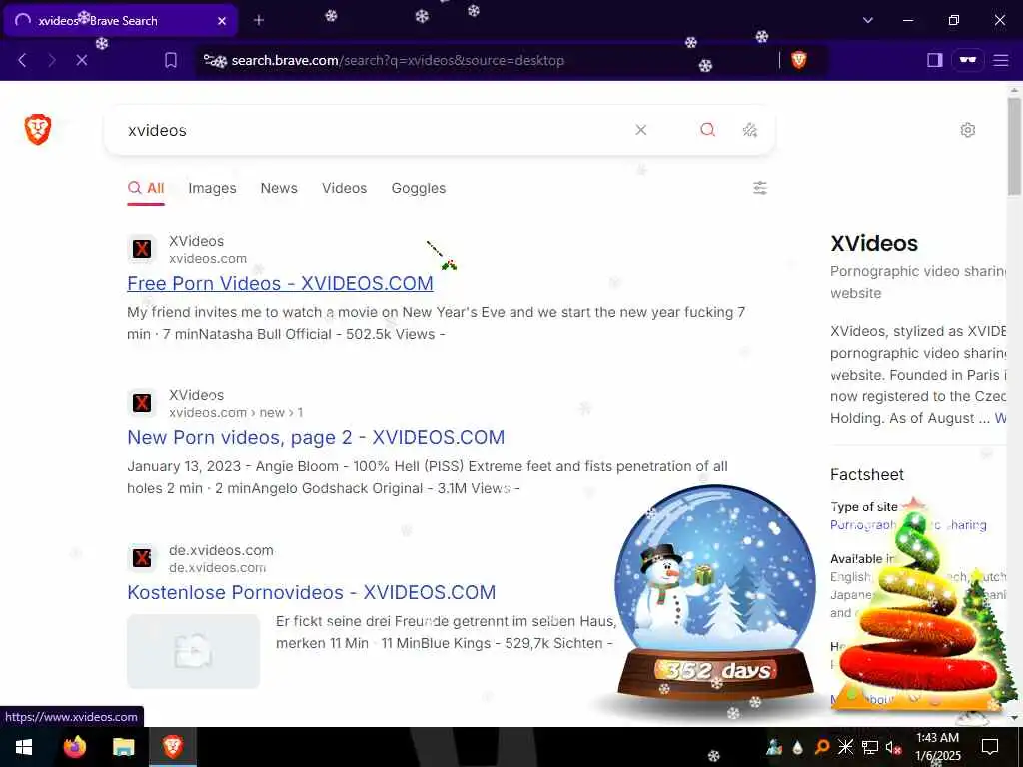
Task: Expand the tab search dropdown chevron
Action: [x=868, y=20]
